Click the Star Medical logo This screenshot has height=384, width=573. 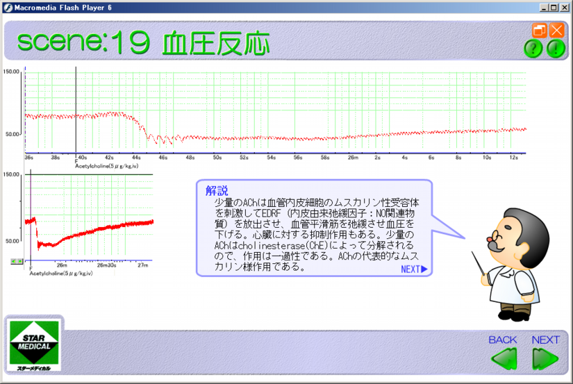pyautogui.click(x=35, y=345)
